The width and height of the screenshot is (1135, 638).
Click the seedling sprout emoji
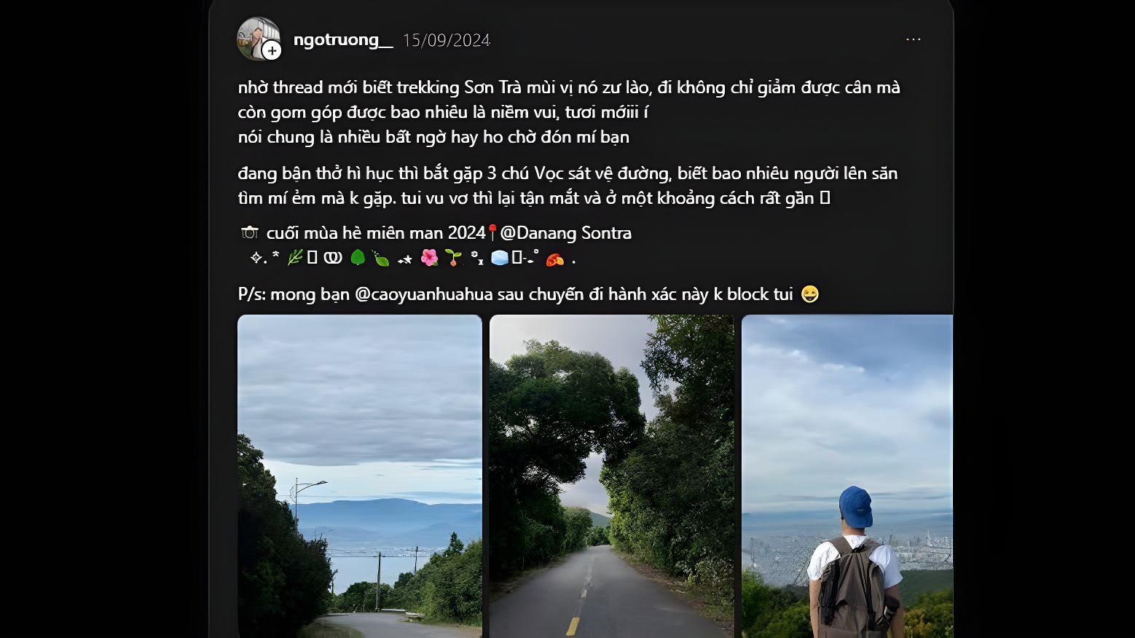tap(453, 258)
